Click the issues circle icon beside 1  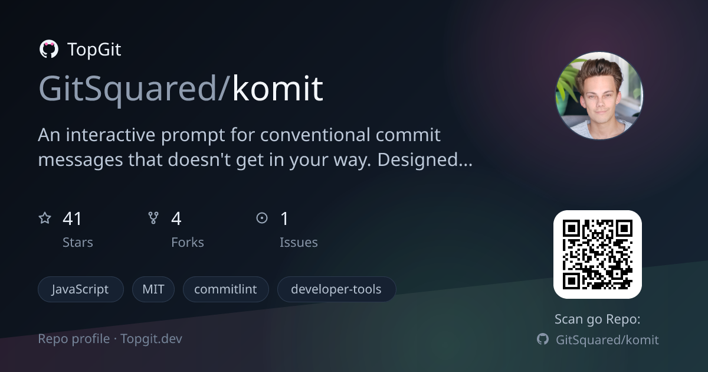[x=262, y=218]
